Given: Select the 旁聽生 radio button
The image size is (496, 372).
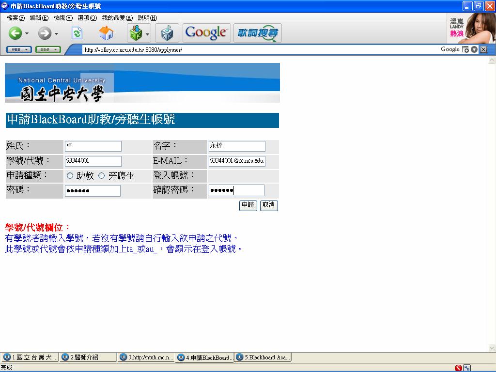Looking at the screenshot, I should (102, 176).
